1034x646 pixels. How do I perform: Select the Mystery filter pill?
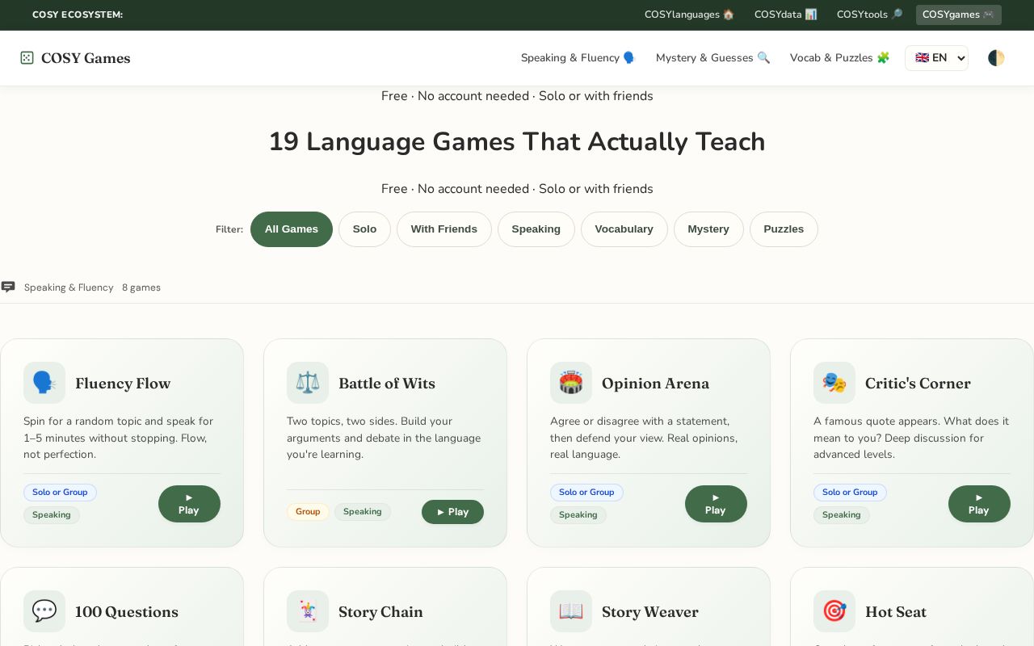tap(708, 229)
